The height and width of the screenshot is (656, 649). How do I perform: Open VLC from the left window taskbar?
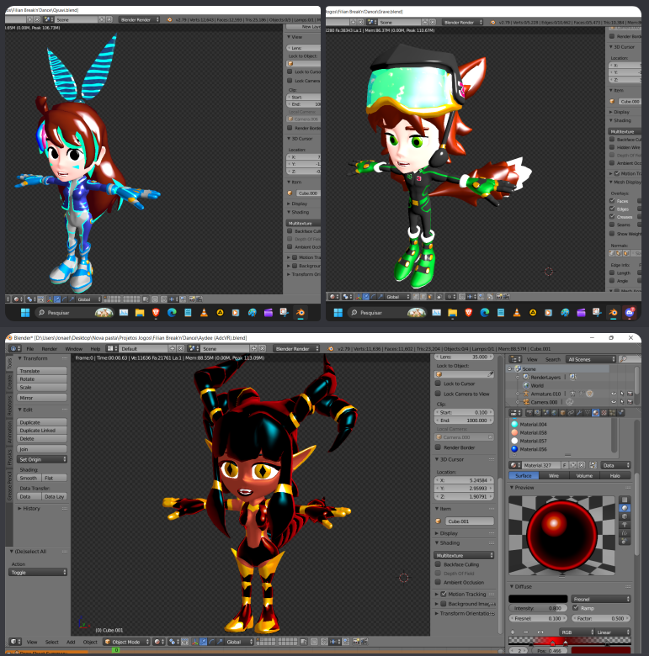[204, 313]
